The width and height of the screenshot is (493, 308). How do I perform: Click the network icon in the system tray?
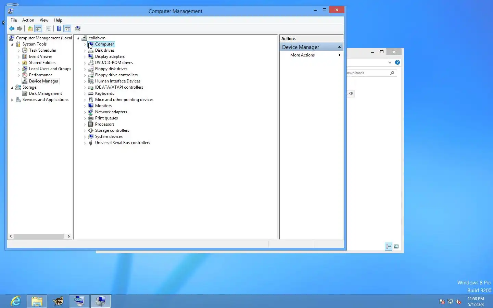pos(450,301)
